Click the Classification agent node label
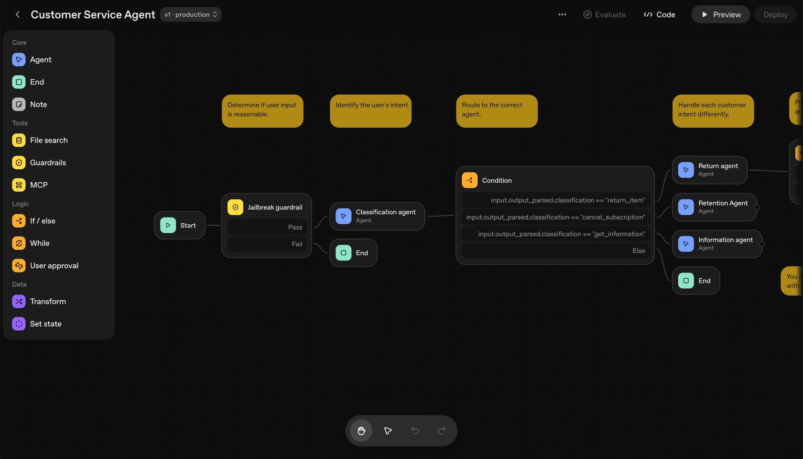803x459 pixels. (386, 212)
